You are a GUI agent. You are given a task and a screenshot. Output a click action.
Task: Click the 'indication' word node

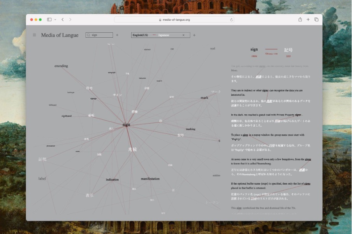[112, 180]
